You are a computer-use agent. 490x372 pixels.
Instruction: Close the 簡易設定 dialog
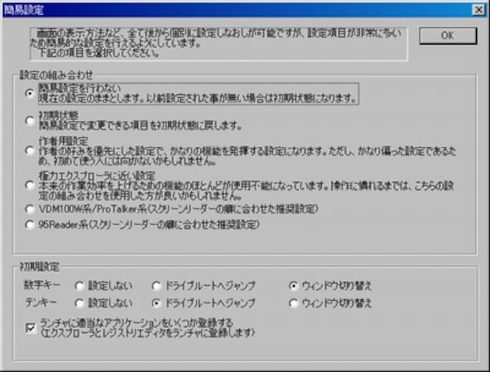[x=479, y=9]
